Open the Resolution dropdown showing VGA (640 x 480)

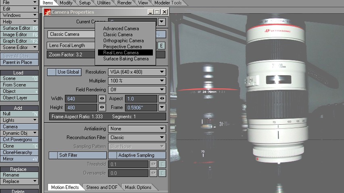(x=137, y=72)
